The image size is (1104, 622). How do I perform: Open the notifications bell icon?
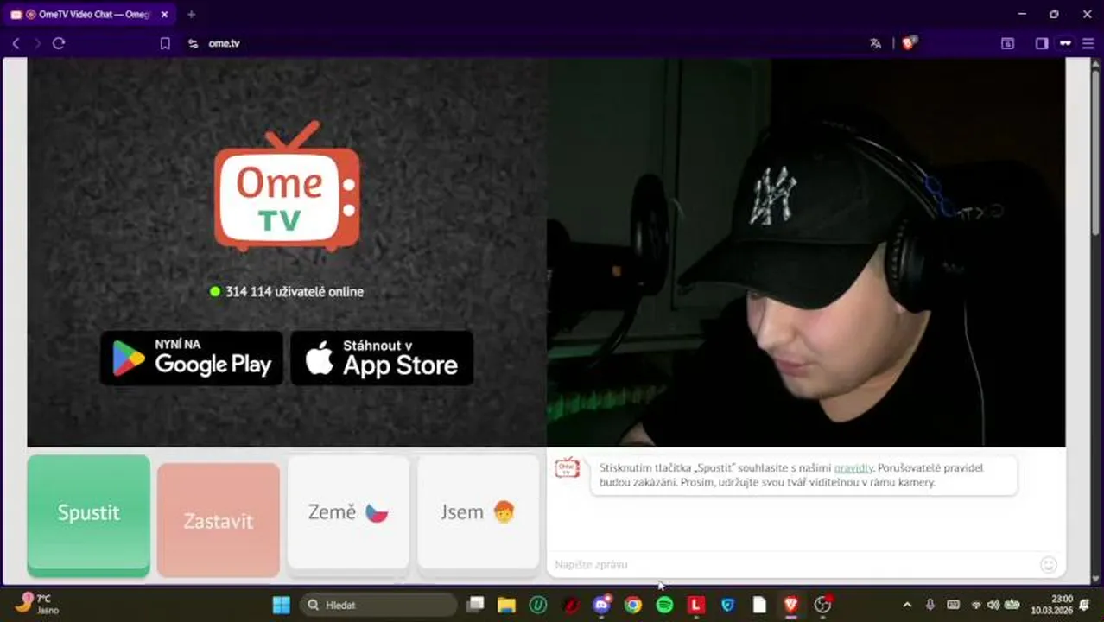pyautogui.click(x=1085, y=605)
